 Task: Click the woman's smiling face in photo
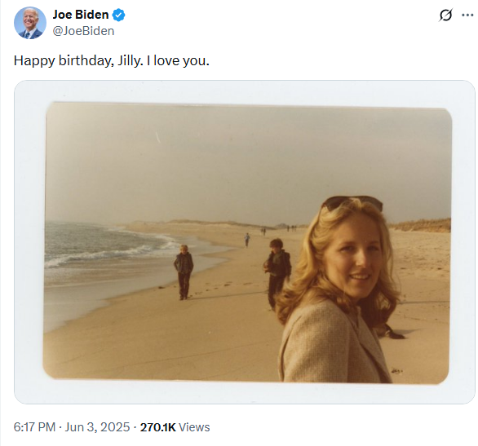tap(355, 259)
